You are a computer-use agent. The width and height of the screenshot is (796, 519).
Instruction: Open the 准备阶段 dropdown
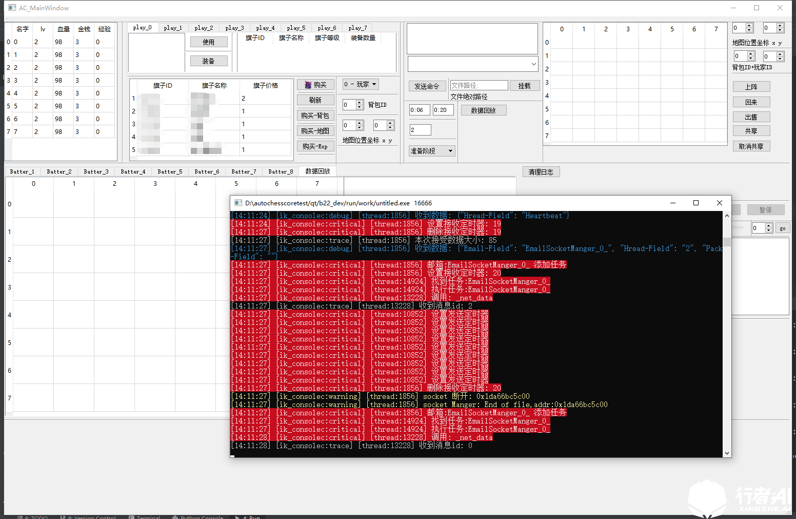pos(432,151)
